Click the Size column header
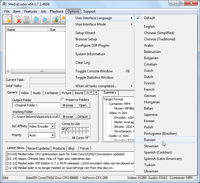The image size is (200, 183). (x=57, y=30)
